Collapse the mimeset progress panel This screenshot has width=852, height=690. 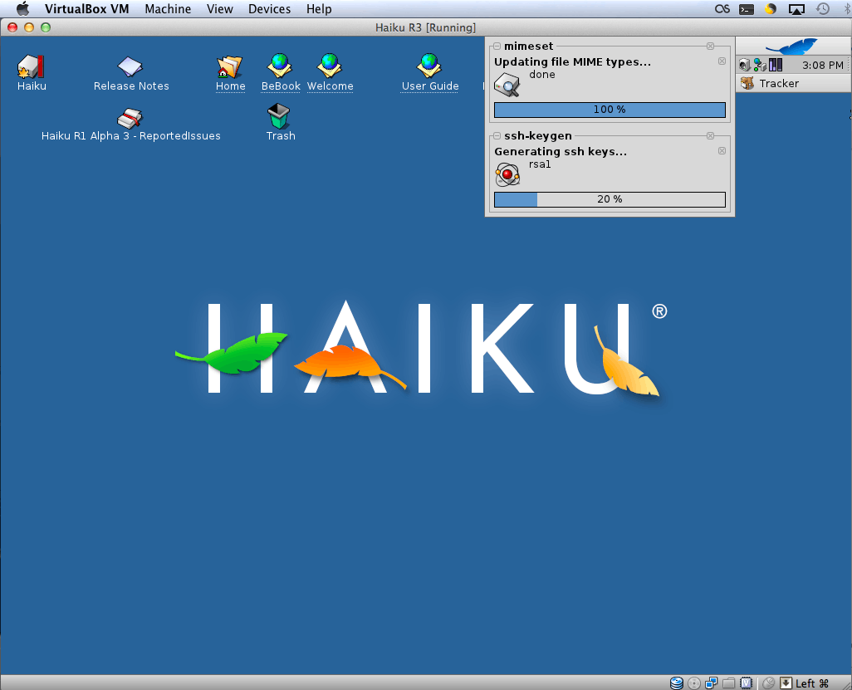pos(496,46)
